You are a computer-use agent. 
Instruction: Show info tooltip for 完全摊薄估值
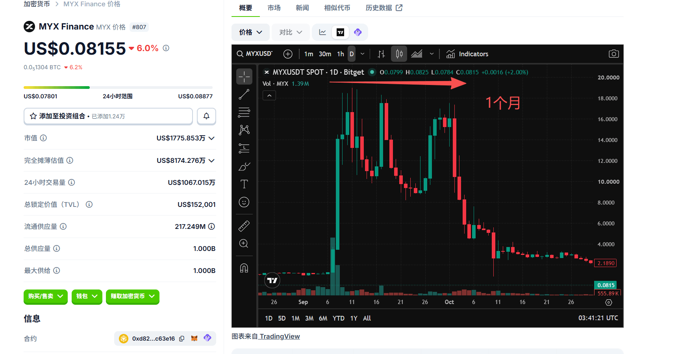[70, 160]
